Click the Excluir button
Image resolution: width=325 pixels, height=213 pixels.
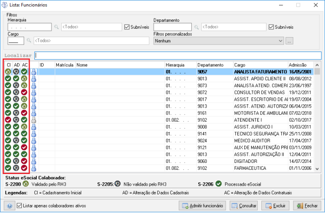pyautogui.click(x=276, y=206)
